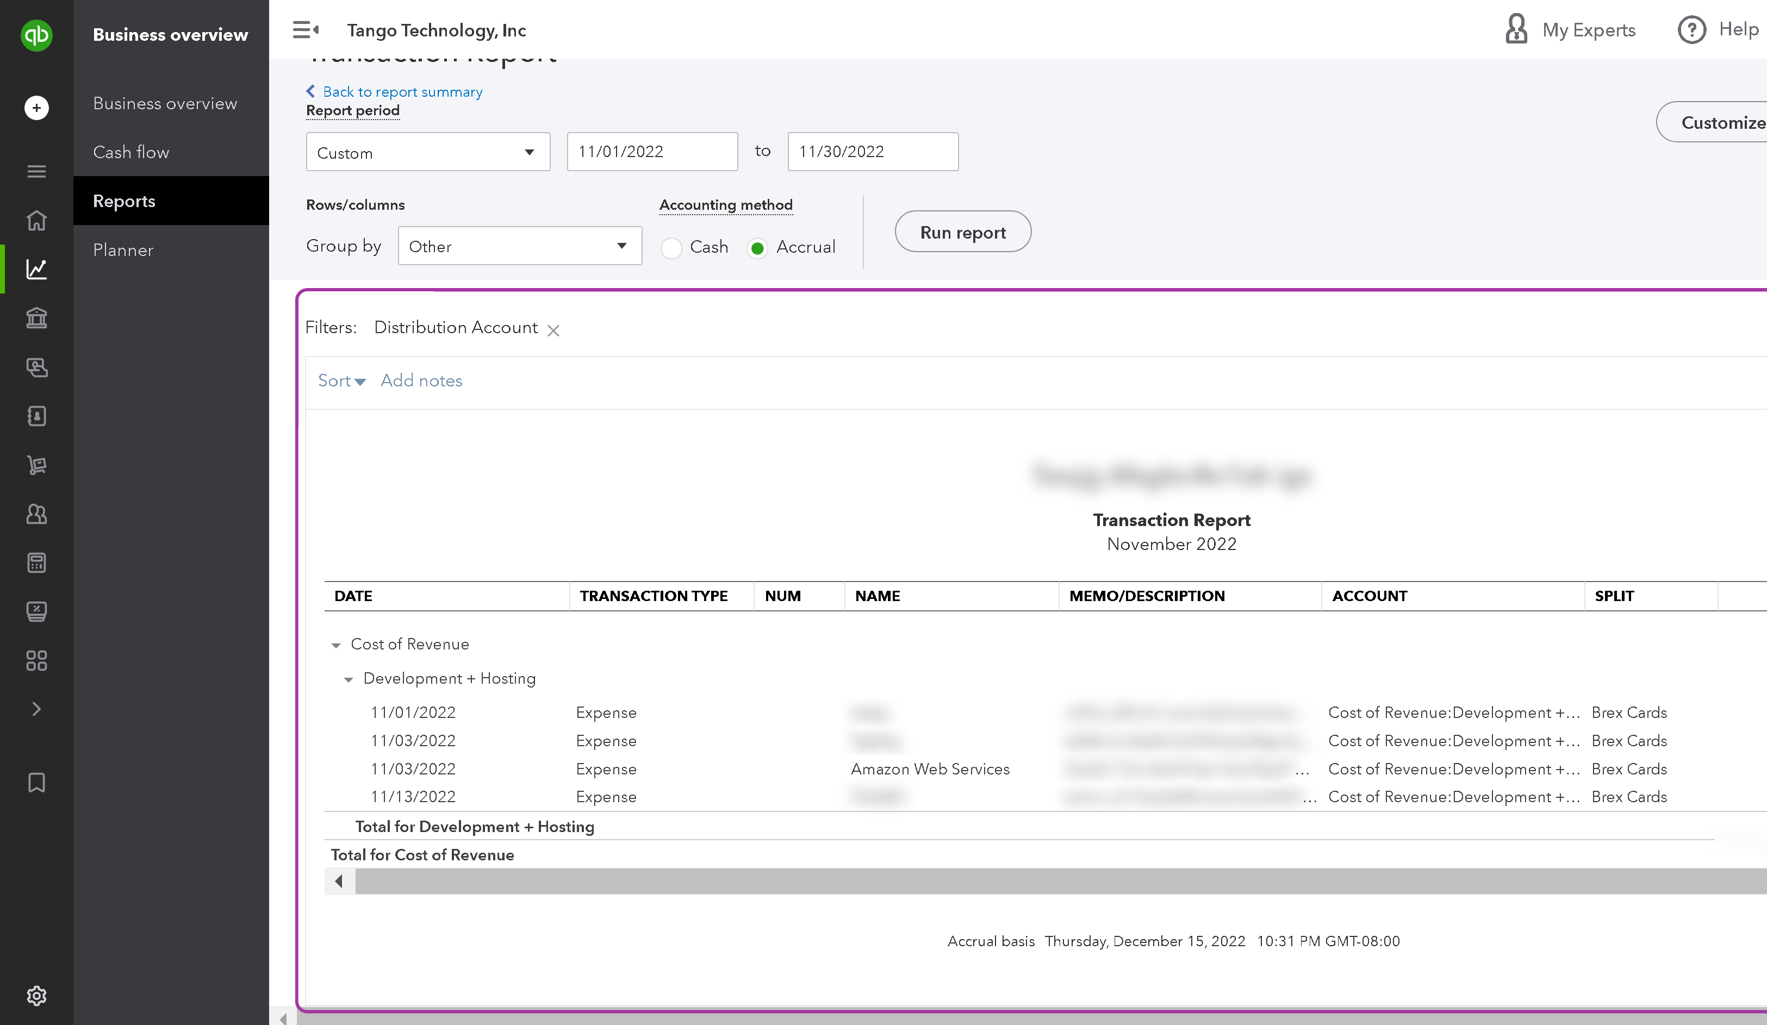Screen dimensions: 1767x1025
Task: Open the My Experts person icon
Action: (x=1516, y=29)
